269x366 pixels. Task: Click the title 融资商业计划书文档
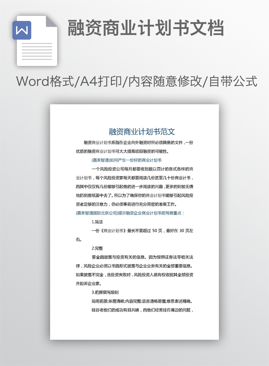click(x=146, y=28)
